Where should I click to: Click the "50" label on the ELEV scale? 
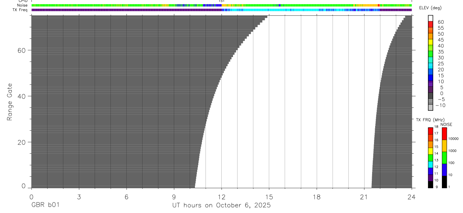tap(440, 34)
